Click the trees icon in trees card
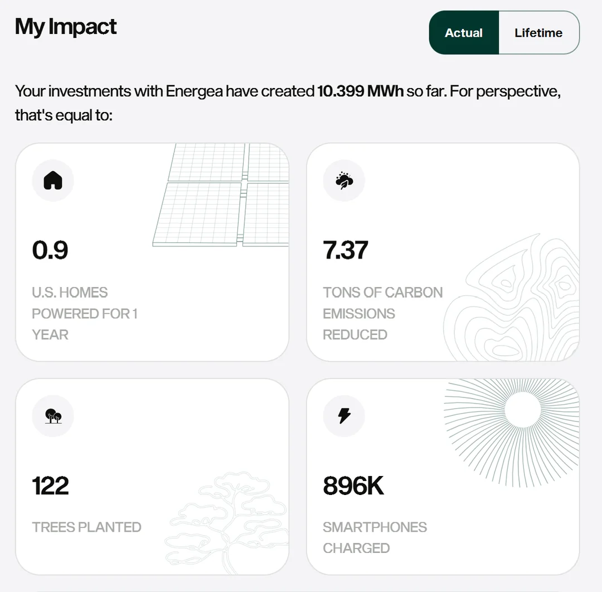602x592 pixels. click(x=53, y=416)
